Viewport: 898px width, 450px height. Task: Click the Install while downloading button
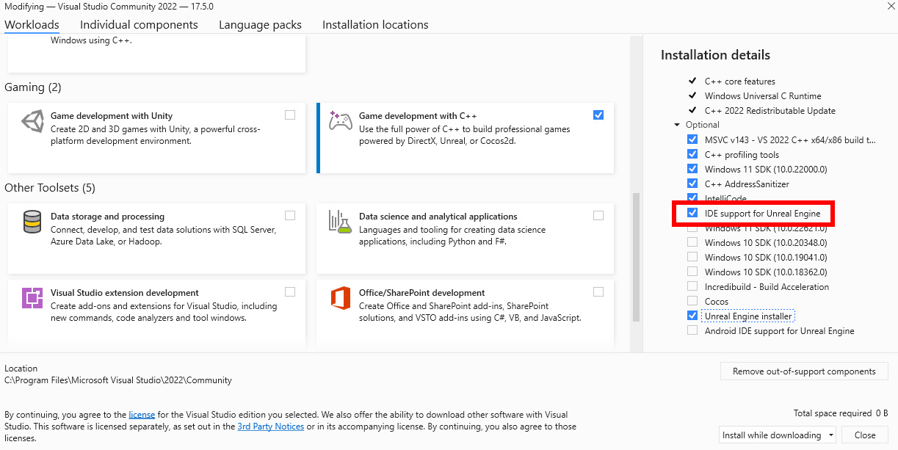pyautogui.click(x=771, y=435)
